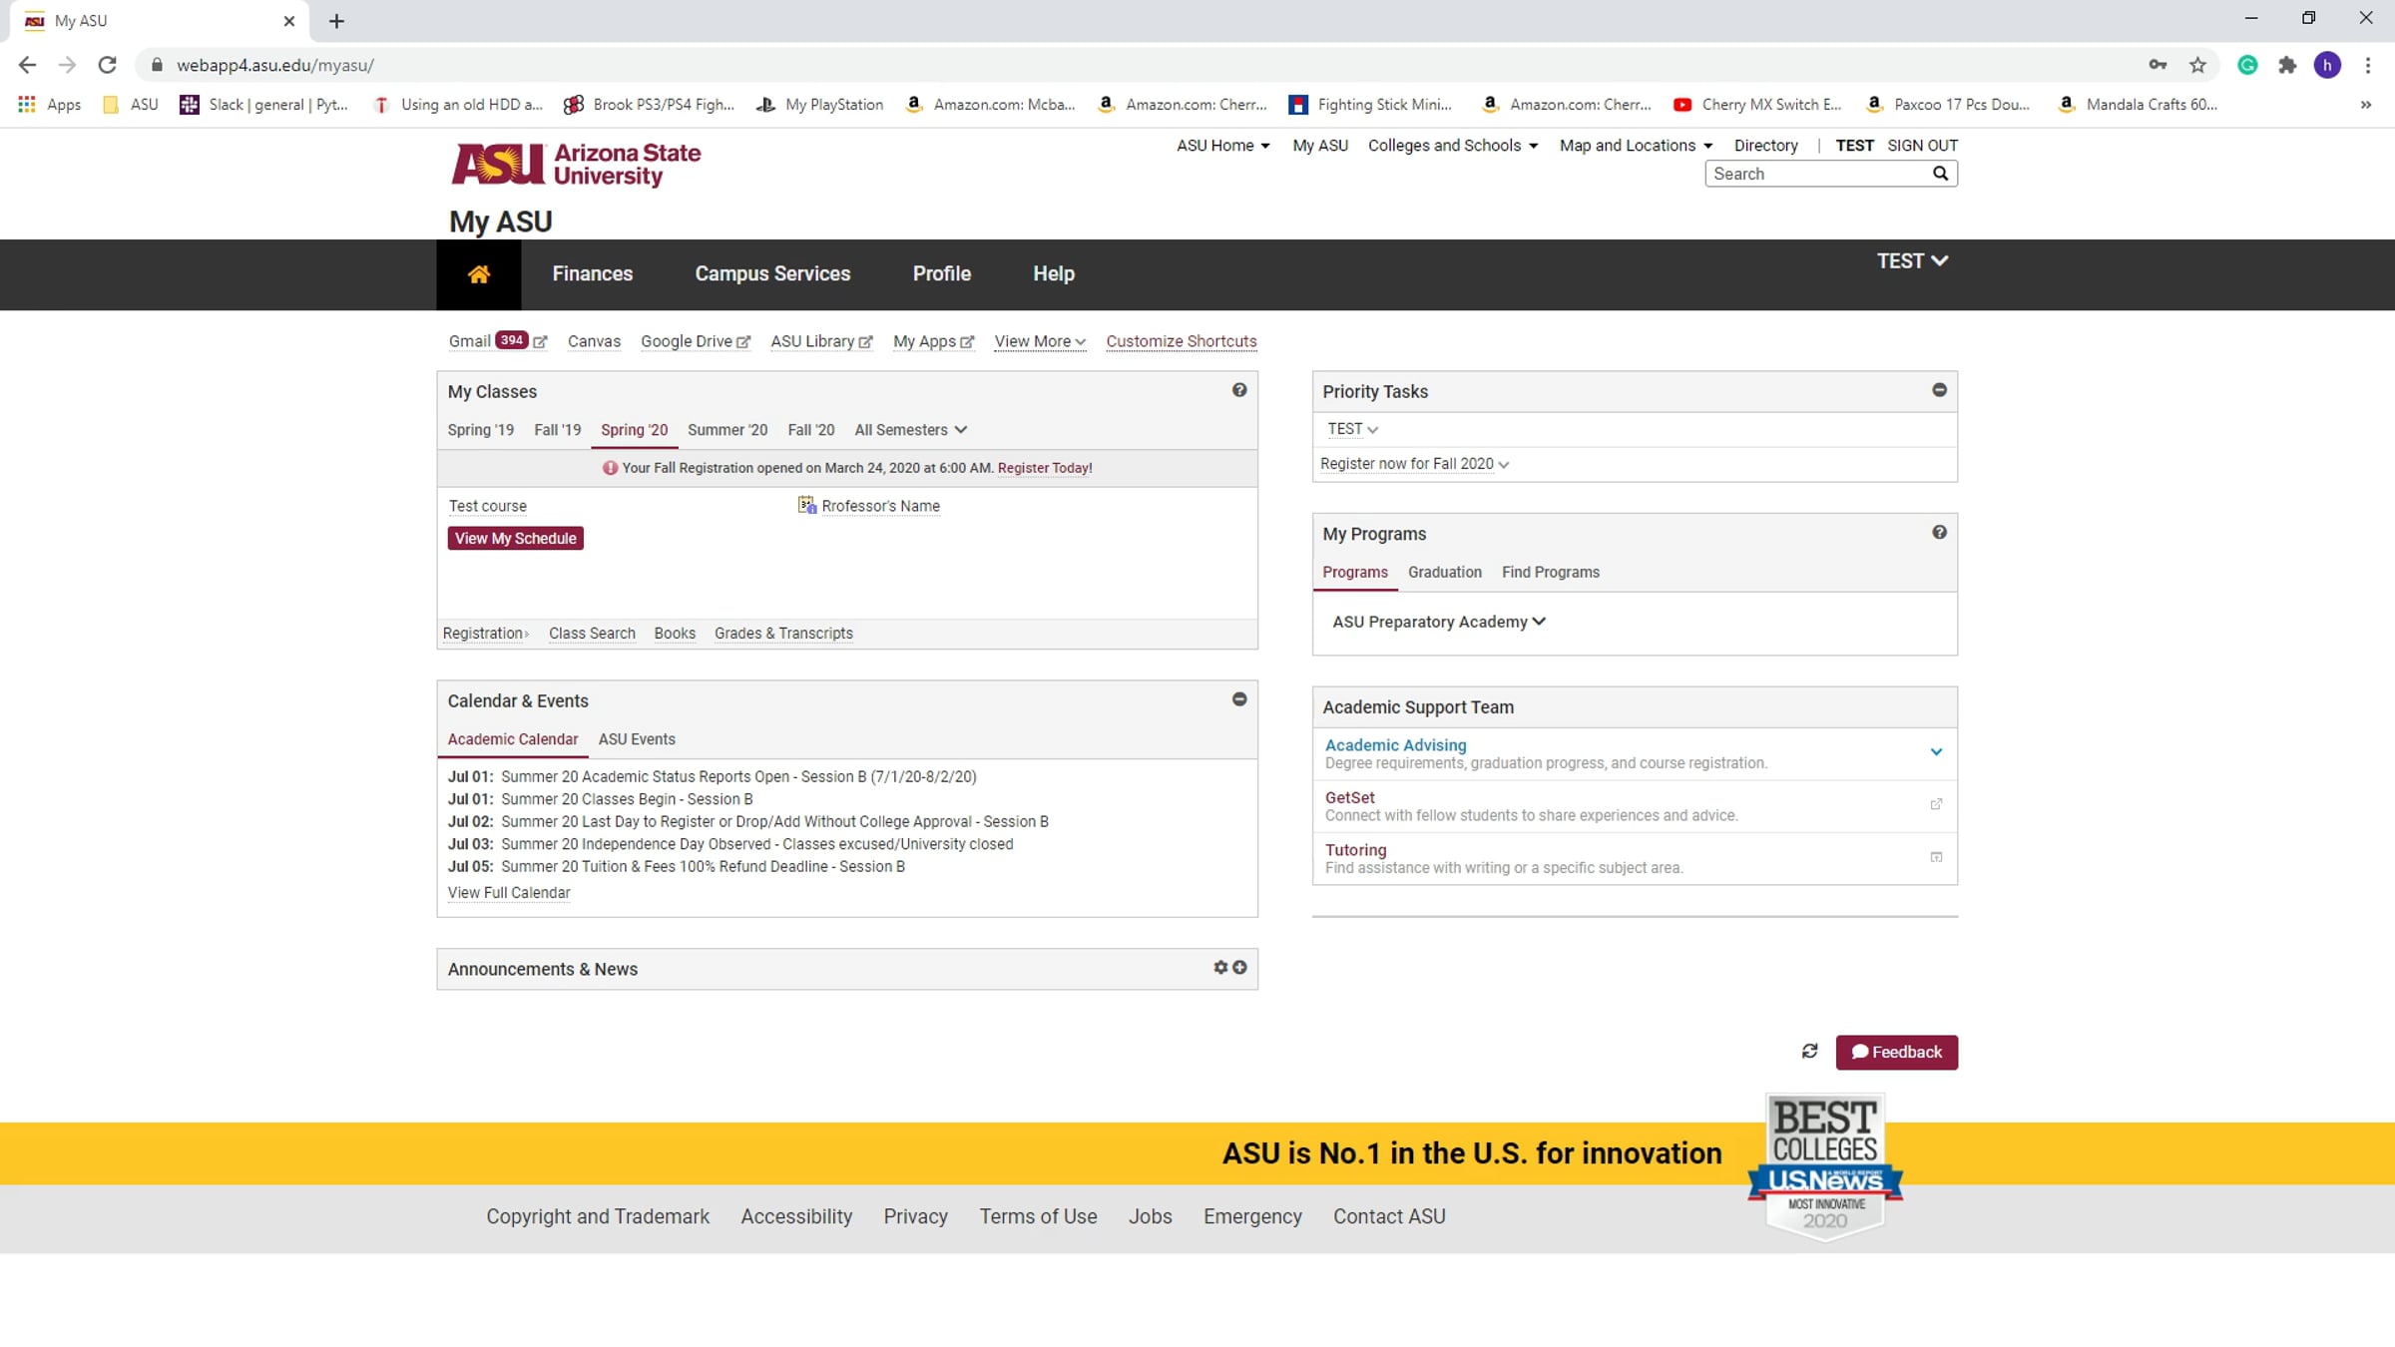
Task: Expand the View More shortcuts
Action: tap(1040, 341)
